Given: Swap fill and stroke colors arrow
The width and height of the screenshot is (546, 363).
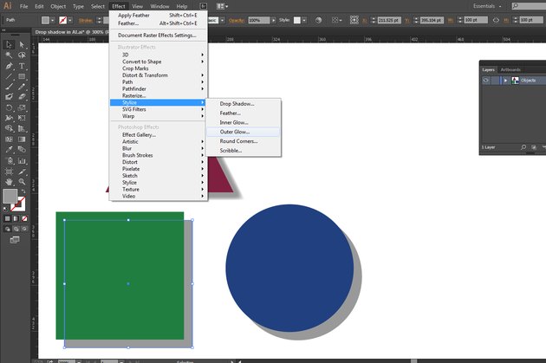Looking at the screenshot, I should [x=23, y=191].
